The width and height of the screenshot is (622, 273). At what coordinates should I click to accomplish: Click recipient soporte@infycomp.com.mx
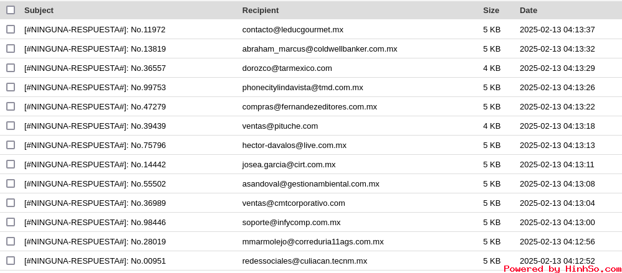click(292, 223)
